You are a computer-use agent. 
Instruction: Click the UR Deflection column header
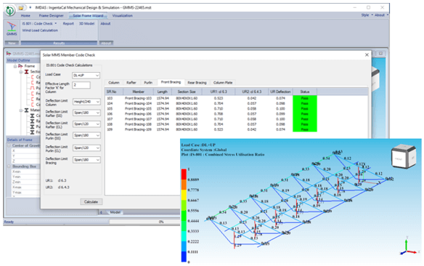click(x=280, y=92)
